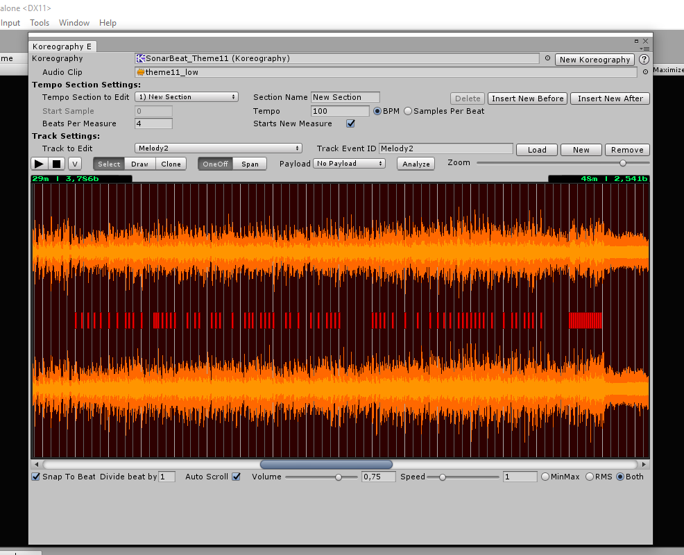Click Insert New After button
The height and width of the screenshot is (555, 684).
pos(610,99)
